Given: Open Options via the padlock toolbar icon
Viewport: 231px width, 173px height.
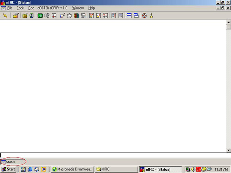Looking at the screenshot, I should pyautogui.click(x=16, y=16).
